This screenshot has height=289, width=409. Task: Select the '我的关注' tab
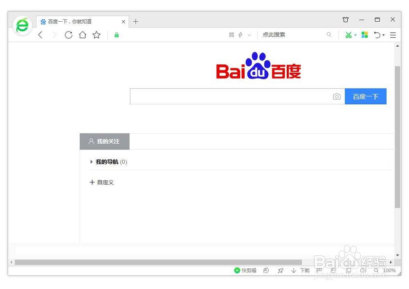click(x=105, y=142)
